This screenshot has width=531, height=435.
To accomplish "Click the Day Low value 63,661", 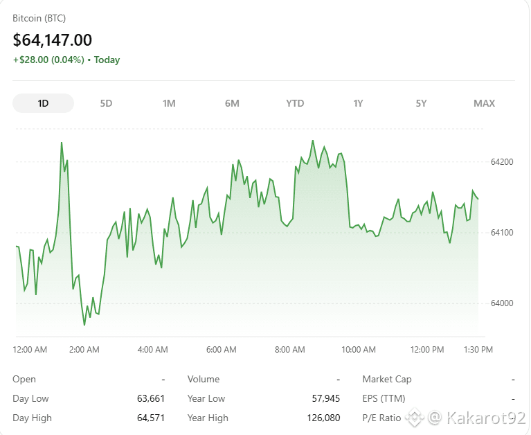I will (x=151, y=398).
